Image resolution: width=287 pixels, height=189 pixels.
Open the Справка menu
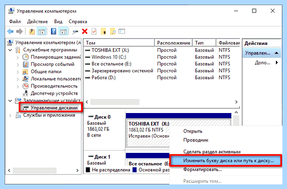[x=78, y=22]
